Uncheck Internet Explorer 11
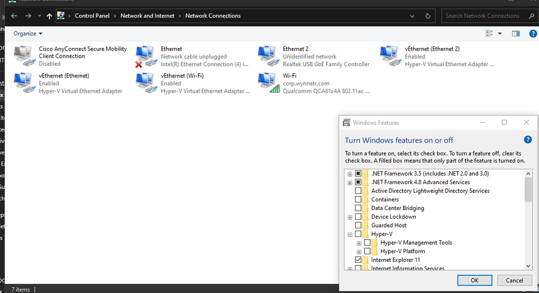The width and height of the screenshot is (539, 293). (358, 260)
